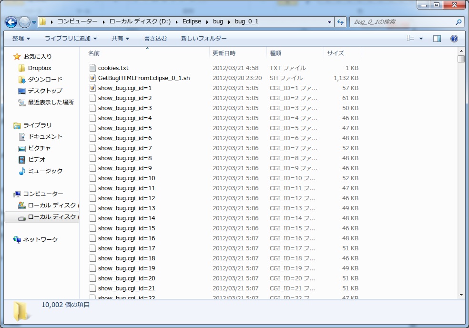469x328 pixels.
Task: Click the ダウンロード folder icon
Action: pos(21,80)
